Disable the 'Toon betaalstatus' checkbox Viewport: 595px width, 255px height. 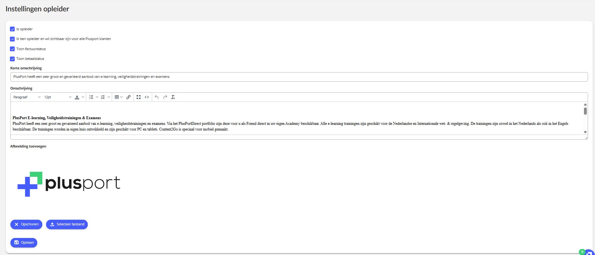(x=12, y=59)
